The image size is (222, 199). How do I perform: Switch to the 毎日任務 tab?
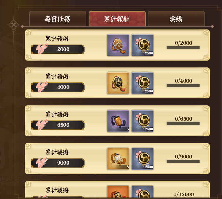[x=58, y=19]
